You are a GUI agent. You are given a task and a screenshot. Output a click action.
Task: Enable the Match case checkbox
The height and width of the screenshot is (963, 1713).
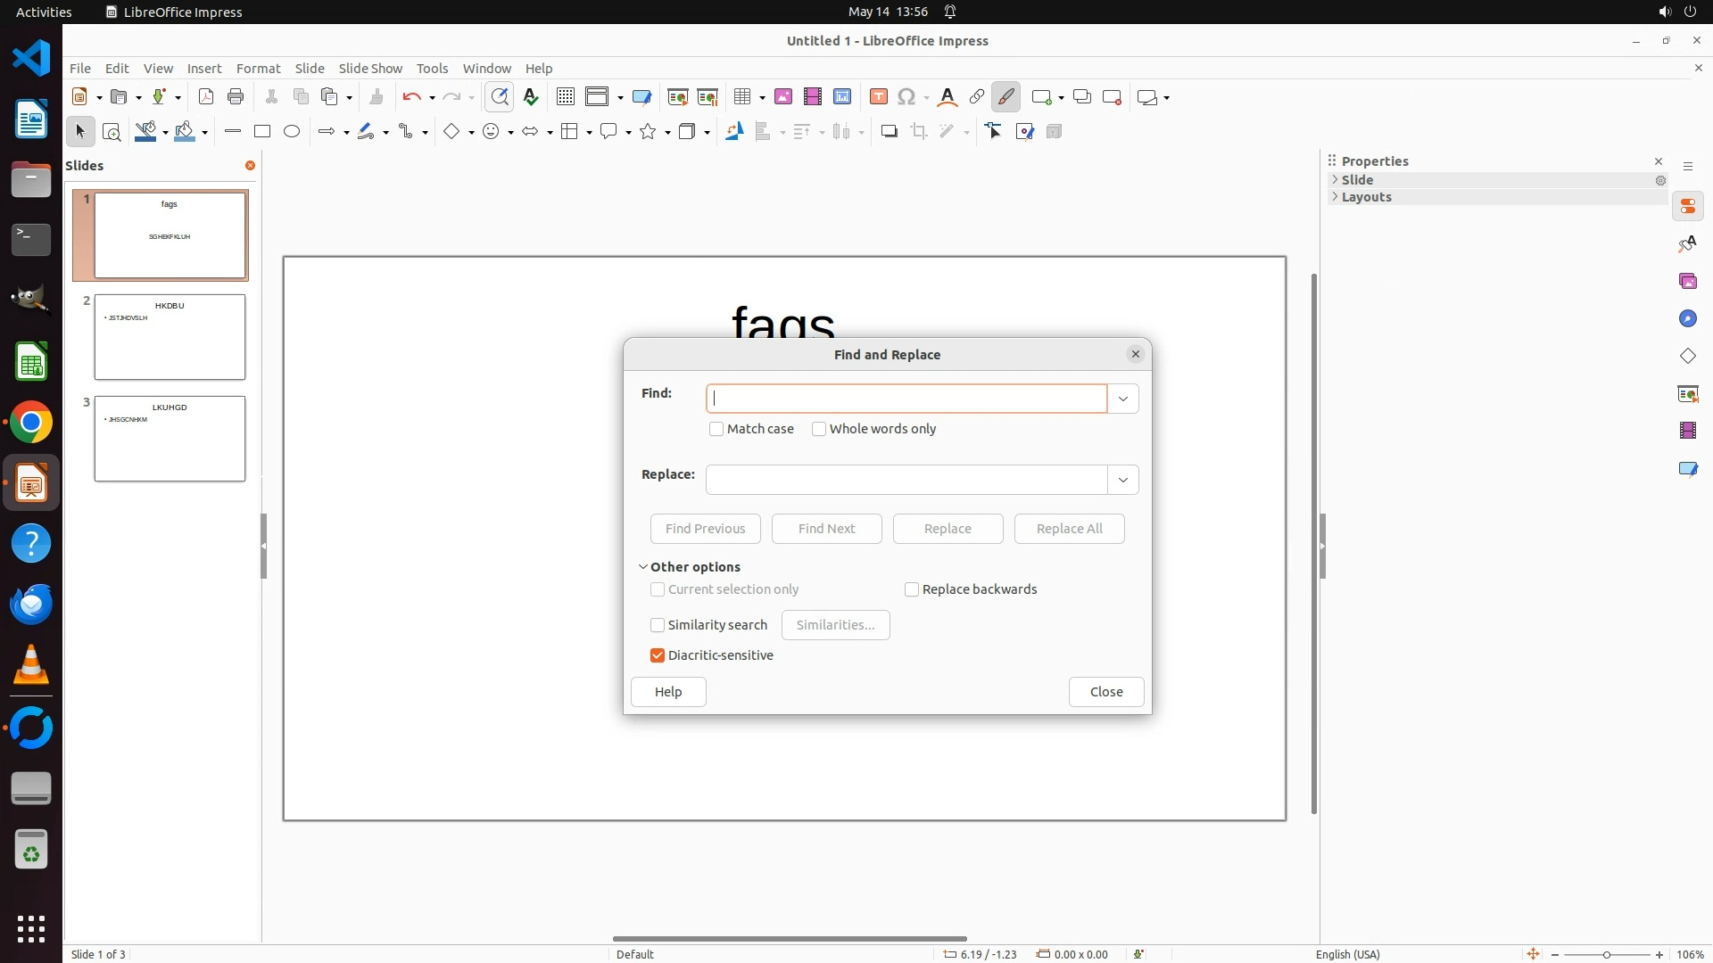(716, 429)
